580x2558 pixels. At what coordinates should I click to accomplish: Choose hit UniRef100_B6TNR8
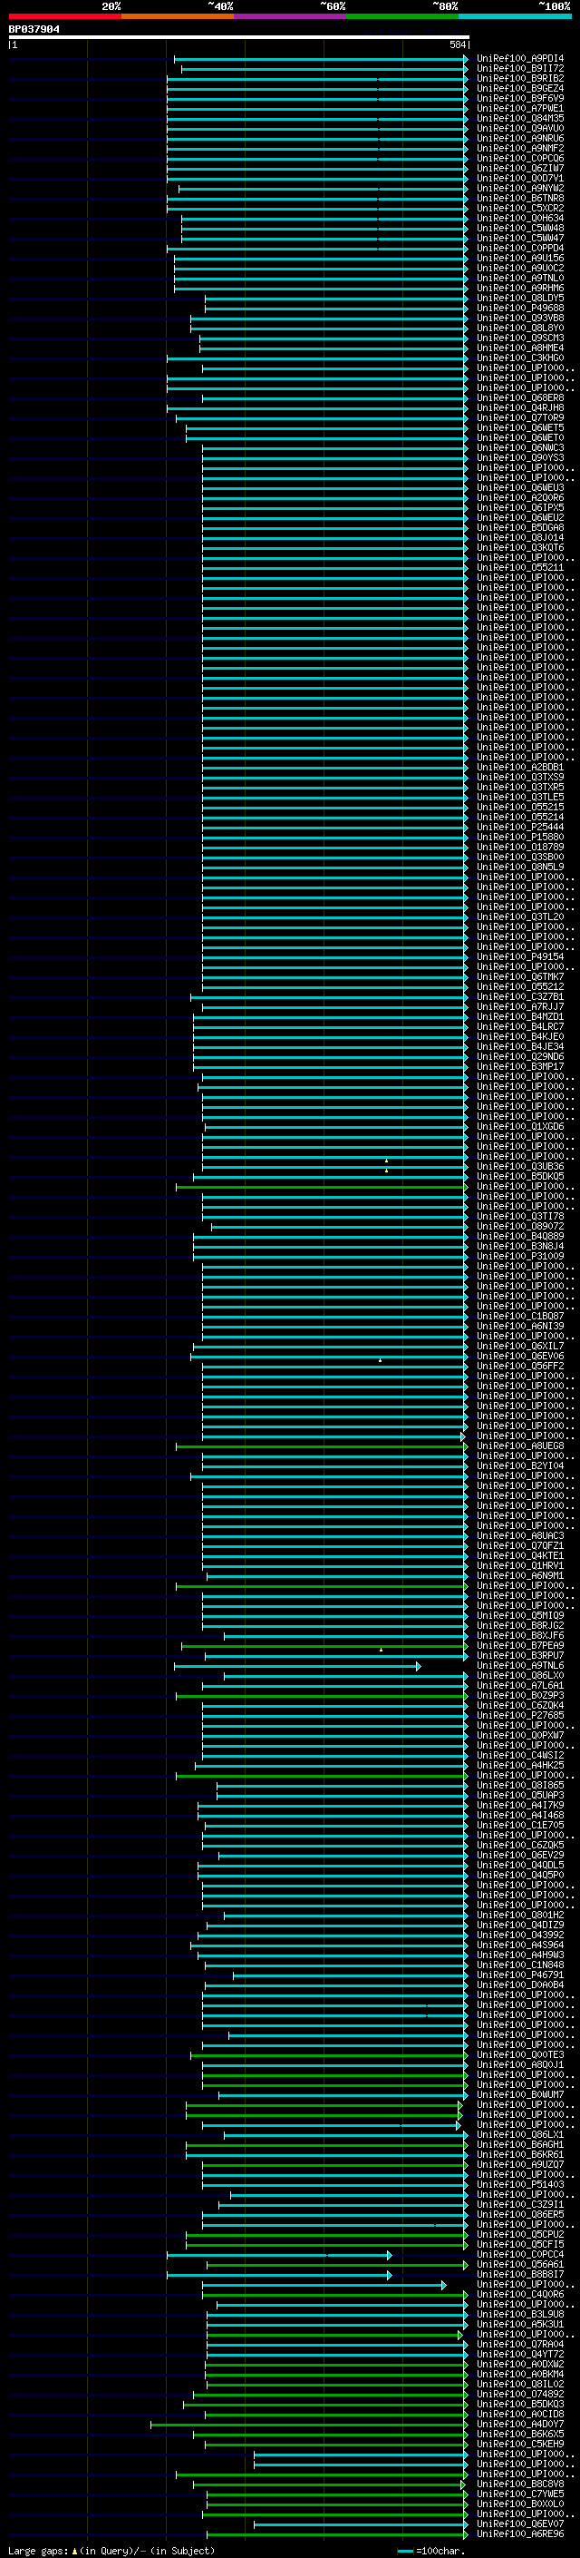click(520, 199)
